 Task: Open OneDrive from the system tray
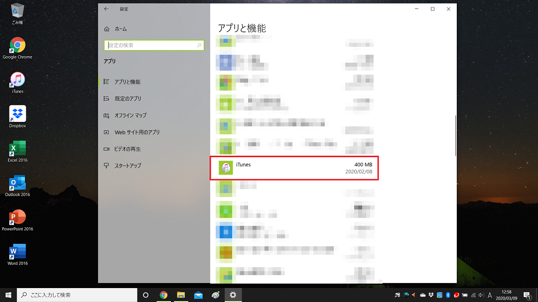click(422, 295)
